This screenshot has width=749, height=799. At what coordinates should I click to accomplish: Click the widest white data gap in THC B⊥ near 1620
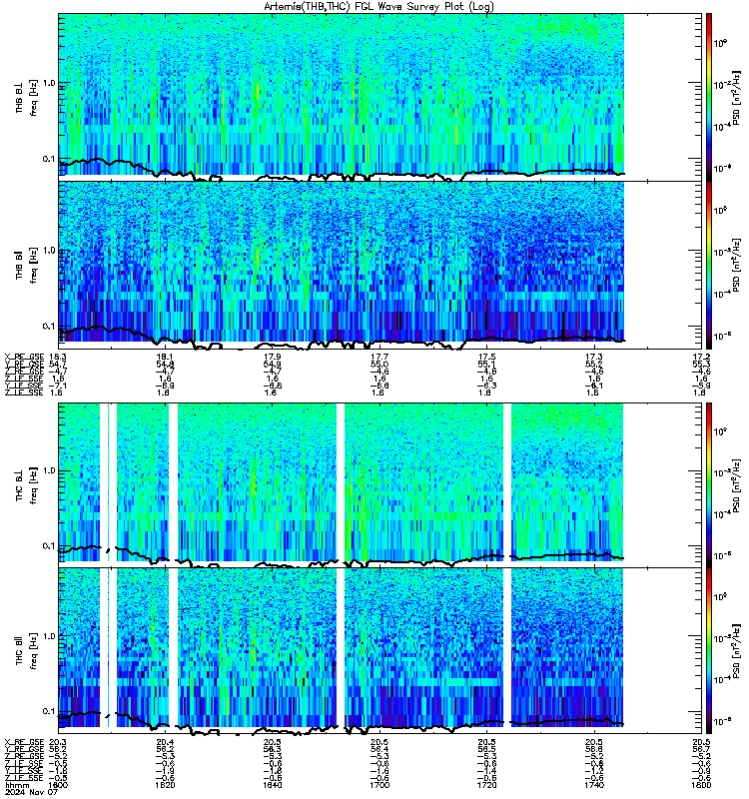click(x=173, y=482)
